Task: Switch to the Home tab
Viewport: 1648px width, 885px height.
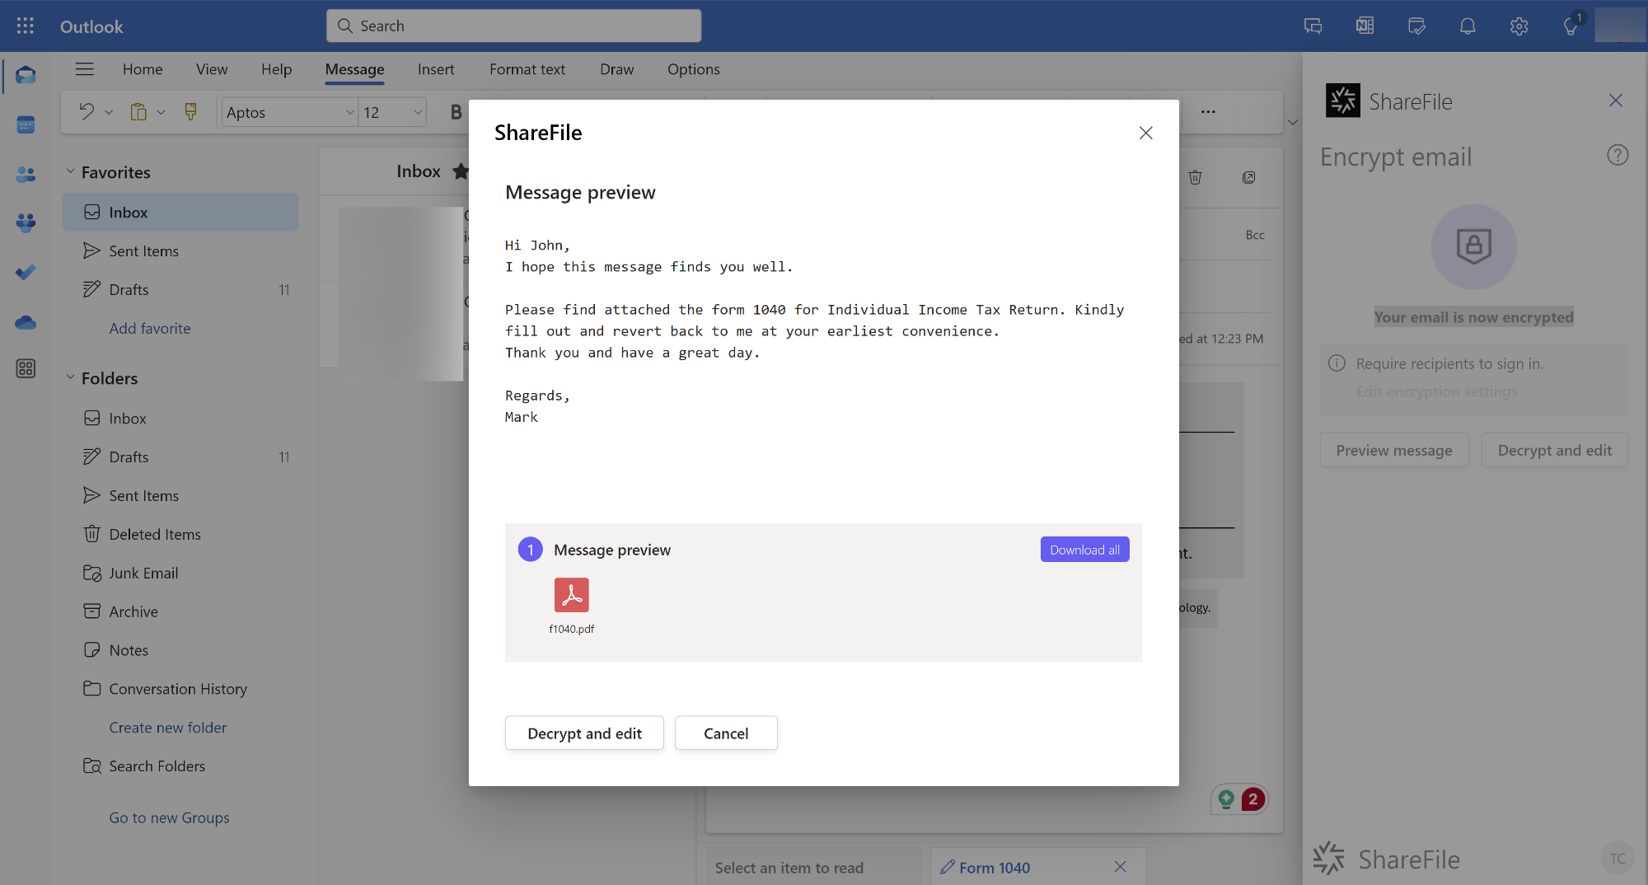Action: [x=143, y=69]
